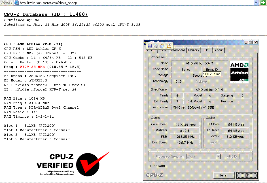The image size is (267, 183).
Task: Click the APIC ID field
Action: [244, 156]
